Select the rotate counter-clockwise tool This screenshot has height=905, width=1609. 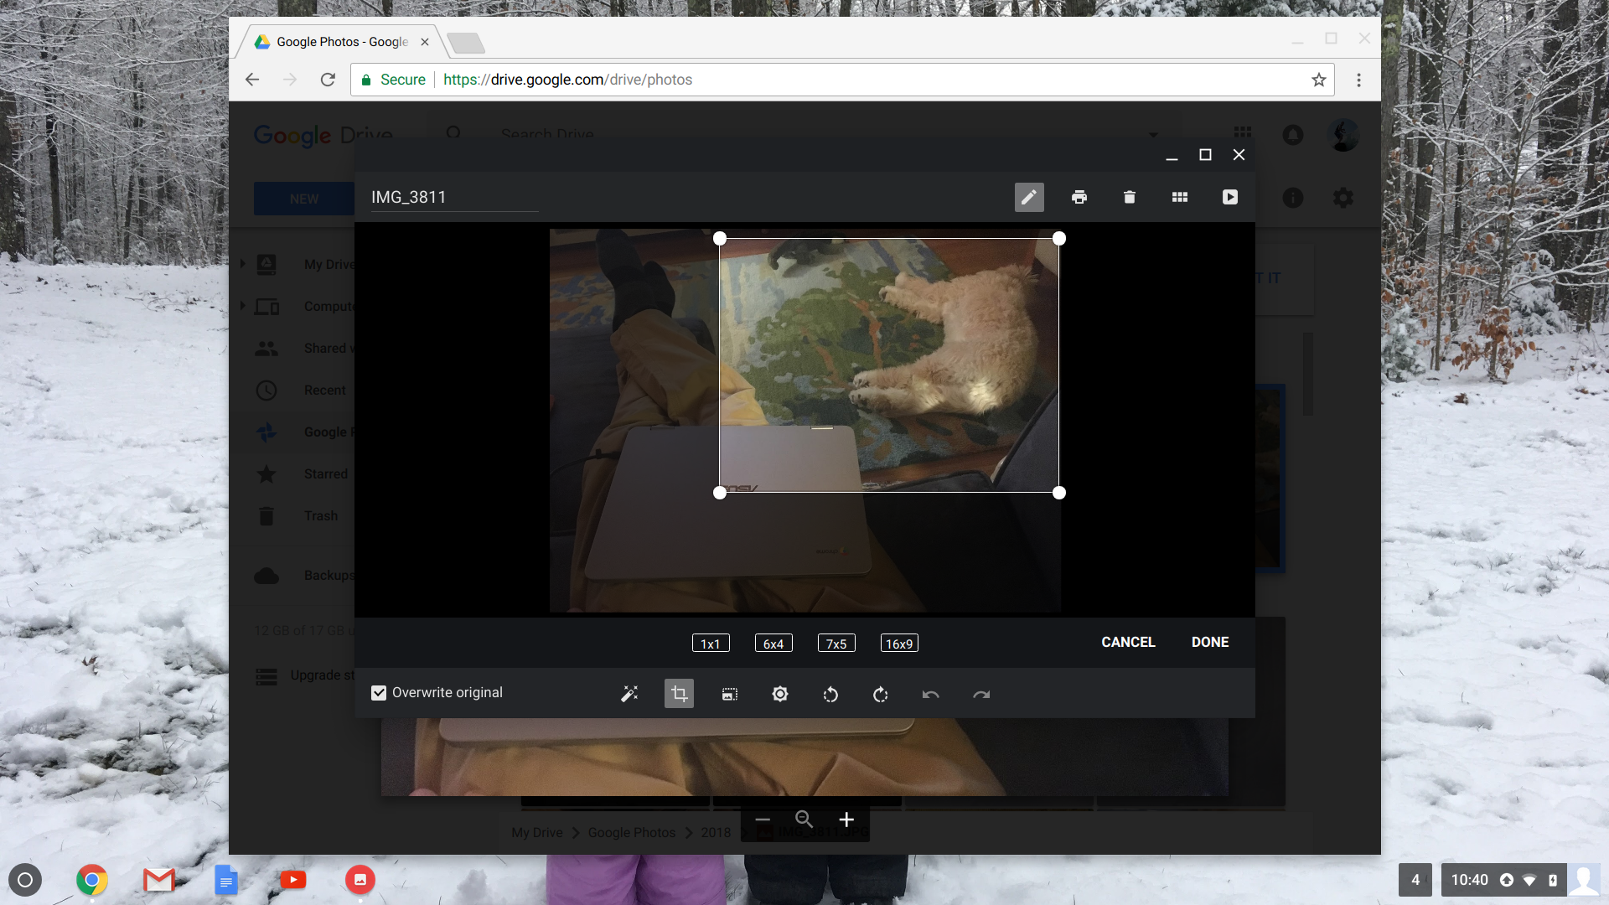829,694
